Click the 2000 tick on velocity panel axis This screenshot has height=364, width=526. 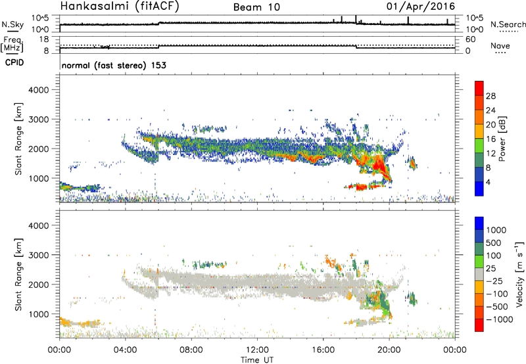point(39,284)
